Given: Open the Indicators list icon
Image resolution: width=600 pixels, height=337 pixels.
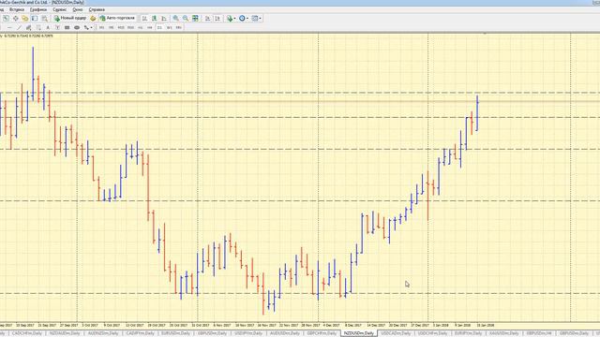Looking at the screenshot, I should [x=230, y=18].
